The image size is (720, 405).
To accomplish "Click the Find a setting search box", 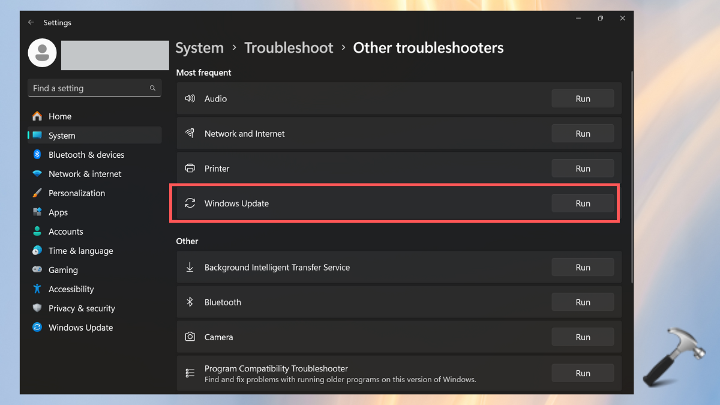I will point(94,88).
